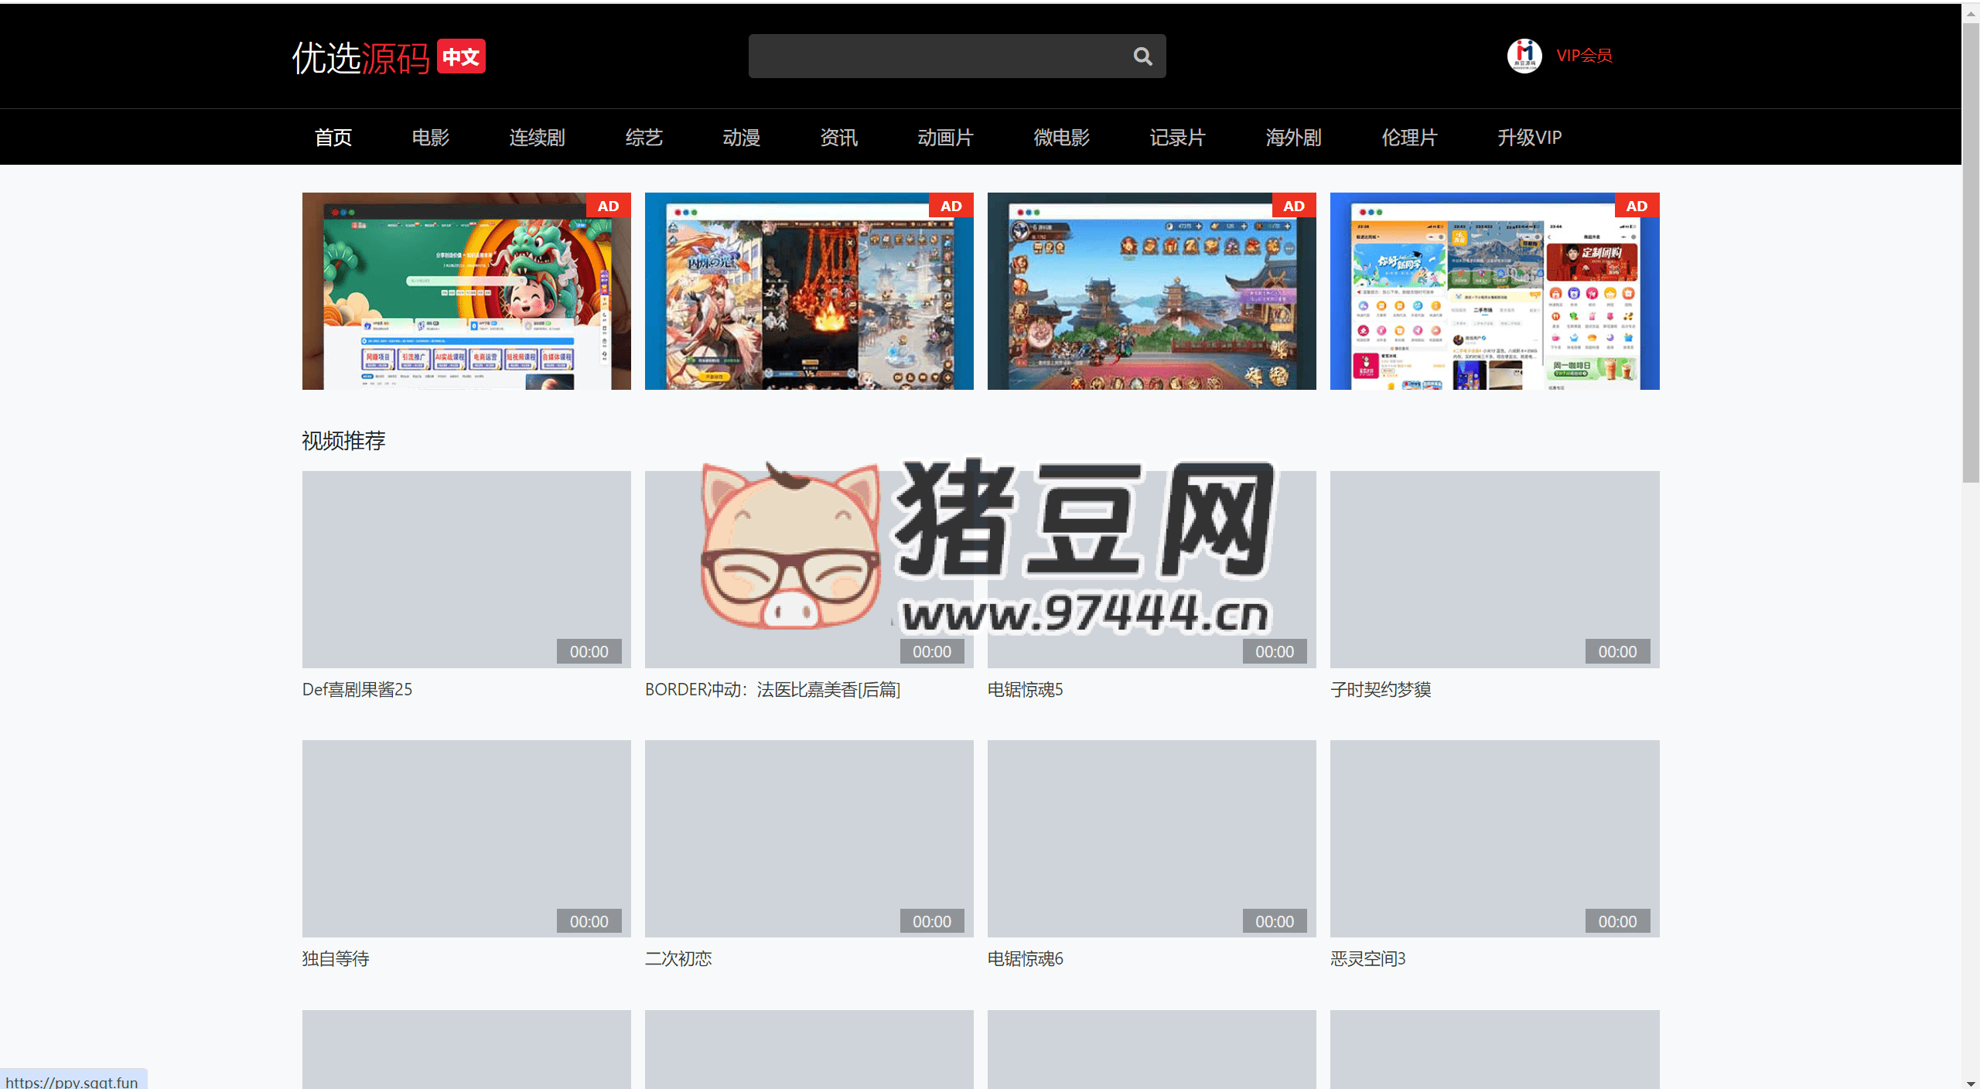
Task: Click scrollbar up arrow
Action: (1970, 14)
